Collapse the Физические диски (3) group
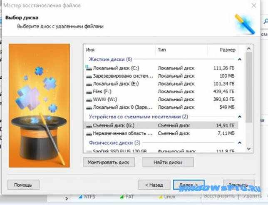 tap(240, 143)
